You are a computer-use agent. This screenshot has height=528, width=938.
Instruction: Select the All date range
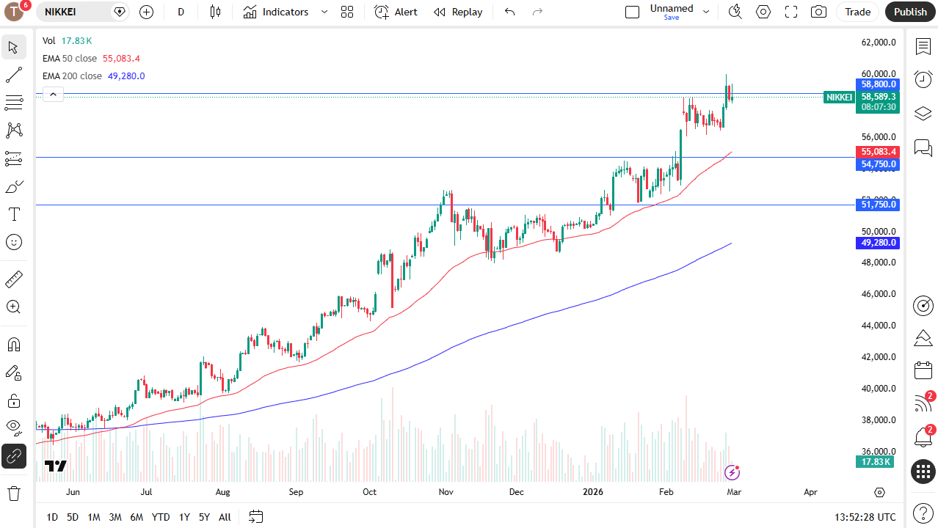click(225, 517)
